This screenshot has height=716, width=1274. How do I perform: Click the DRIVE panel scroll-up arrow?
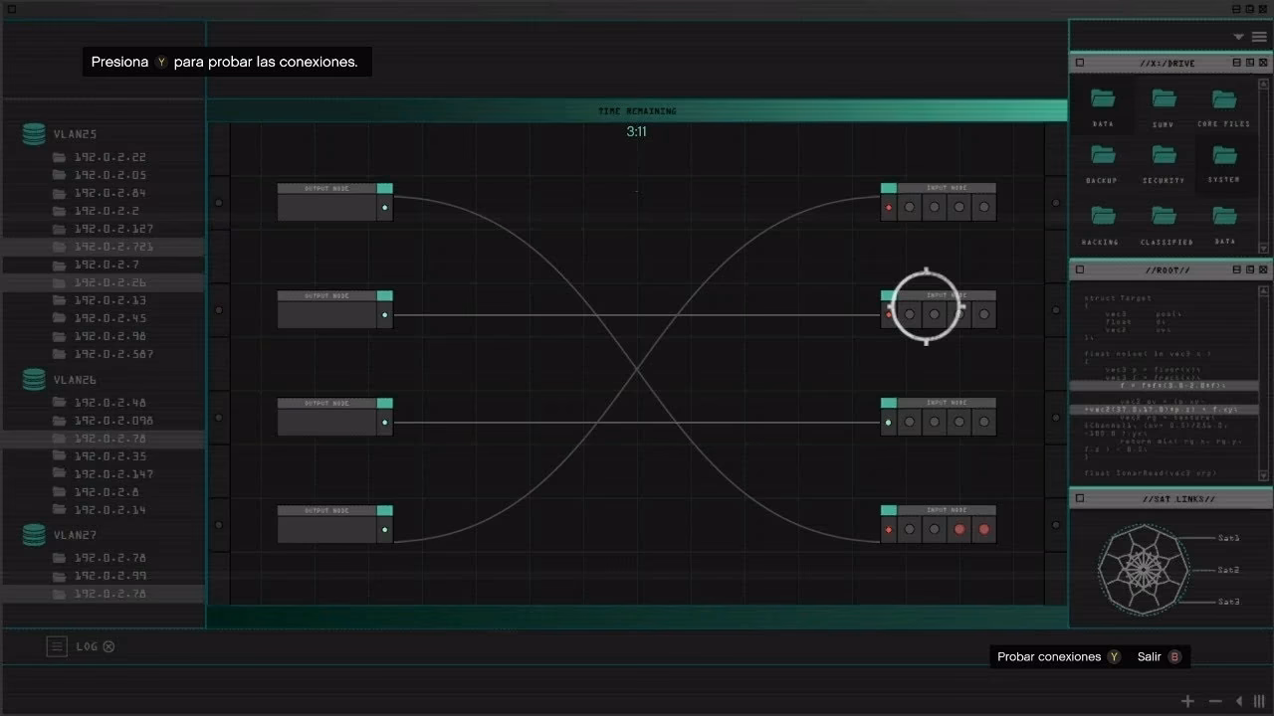[1264, 83]
